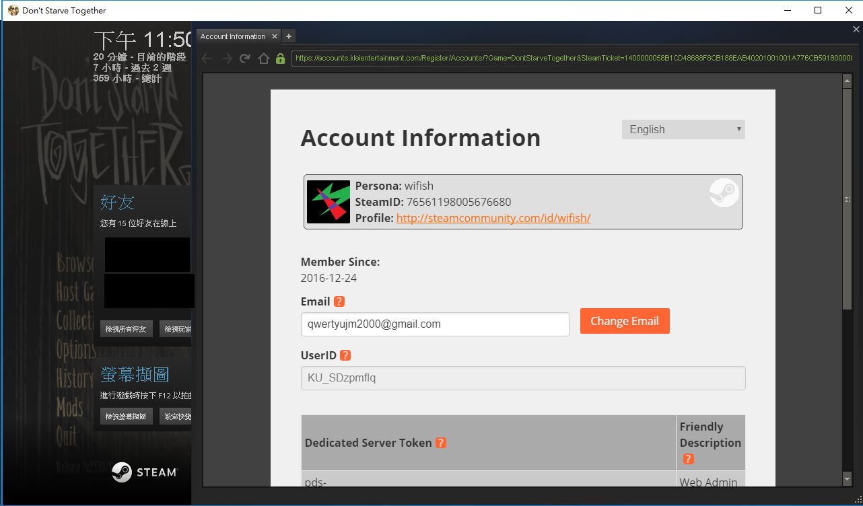Click the 設定快捷 button beside 檢視螢幕擷圖
The image size is (863, 506).
[x=176, y=417]
